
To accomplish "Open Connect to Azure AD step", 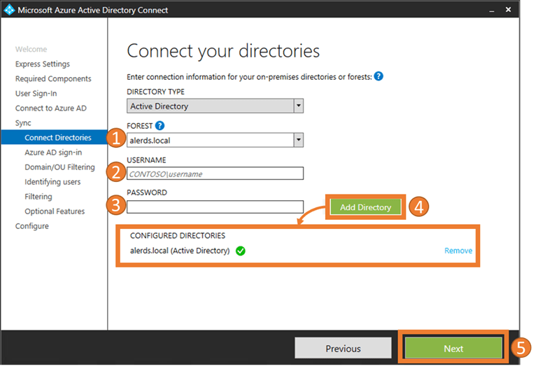I will [x=51, y=108].
